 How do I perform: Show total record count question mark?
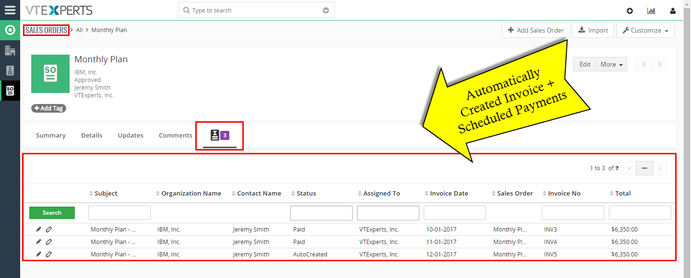617,168
